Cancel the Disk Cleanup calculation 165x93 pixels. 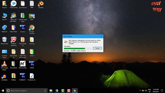[97, 48]
